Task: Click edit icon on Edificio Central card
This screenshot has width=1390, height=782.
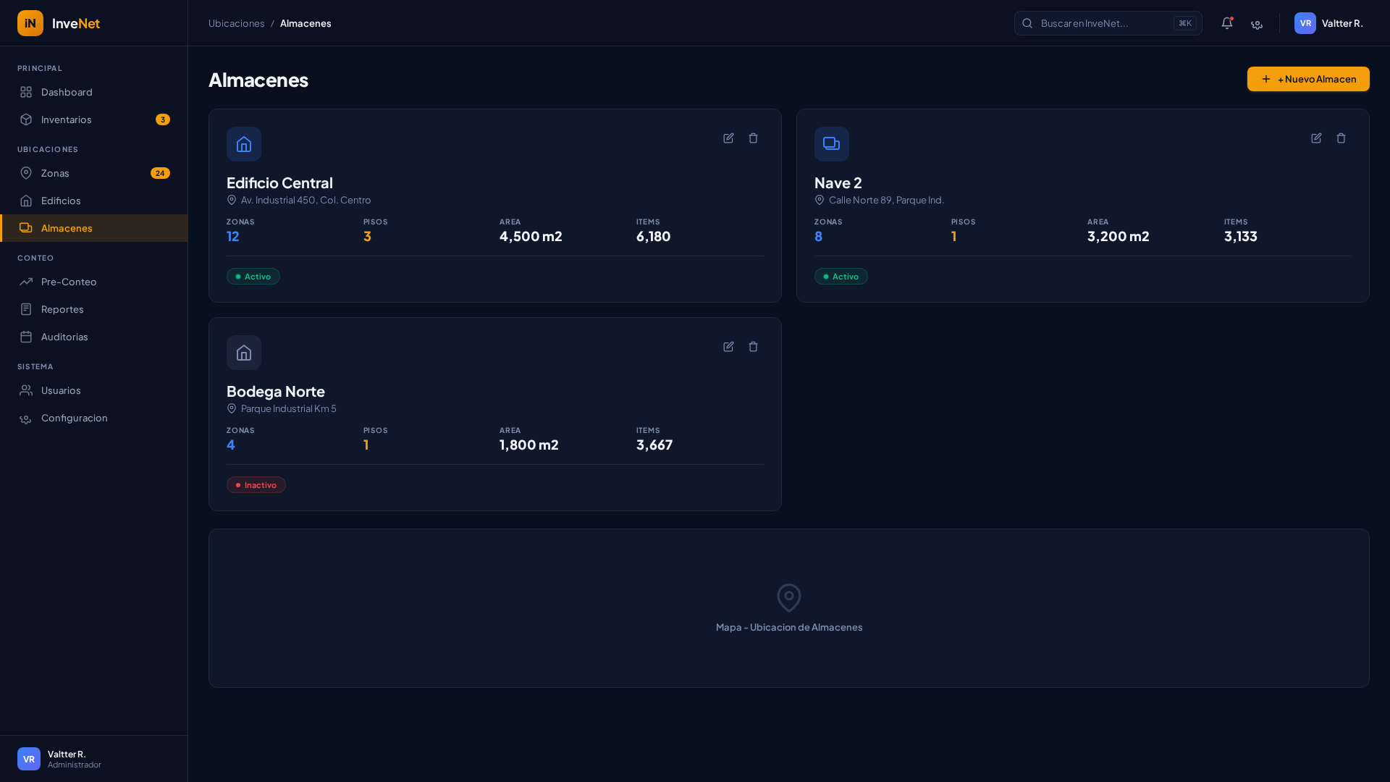Action: [x=728, y=138]
